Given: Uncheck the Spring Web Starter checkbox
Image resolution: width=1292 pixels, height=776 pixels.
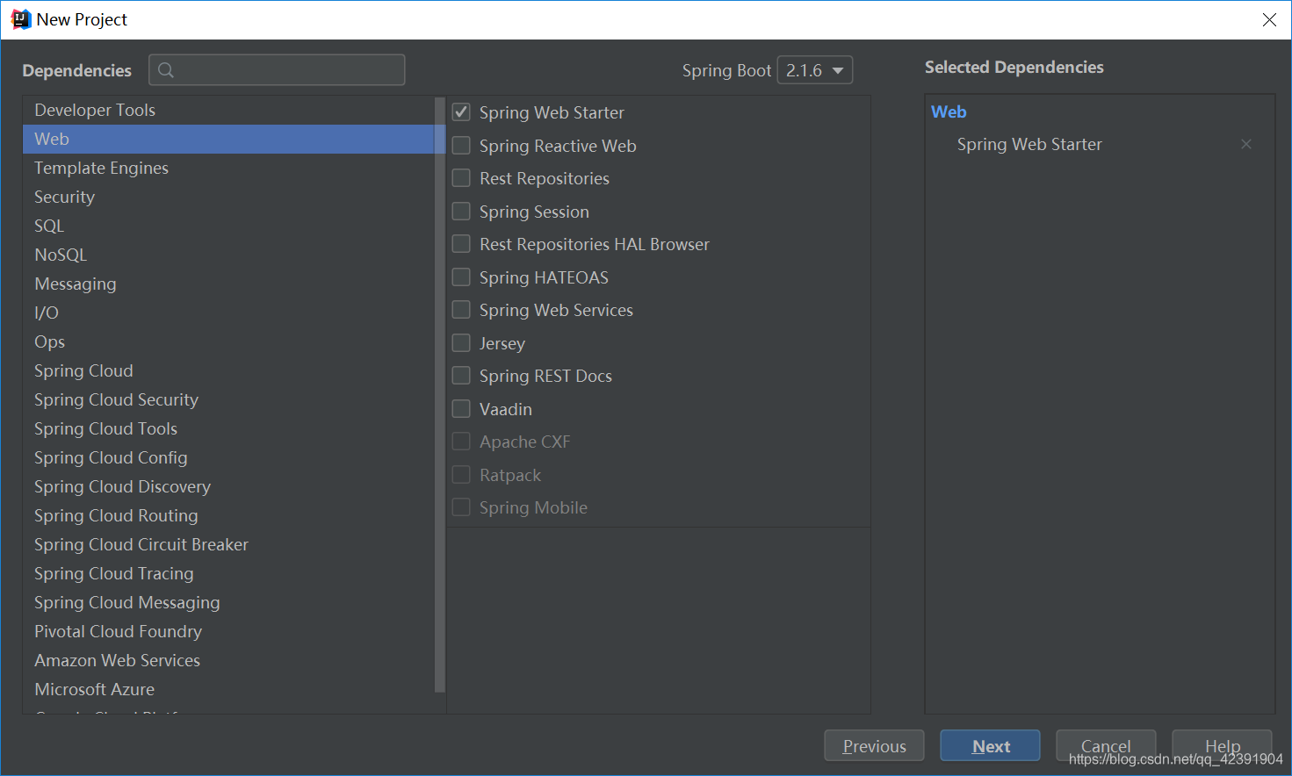Looking at the screenshot, I should pyautogui.click(x=461, y=112).
